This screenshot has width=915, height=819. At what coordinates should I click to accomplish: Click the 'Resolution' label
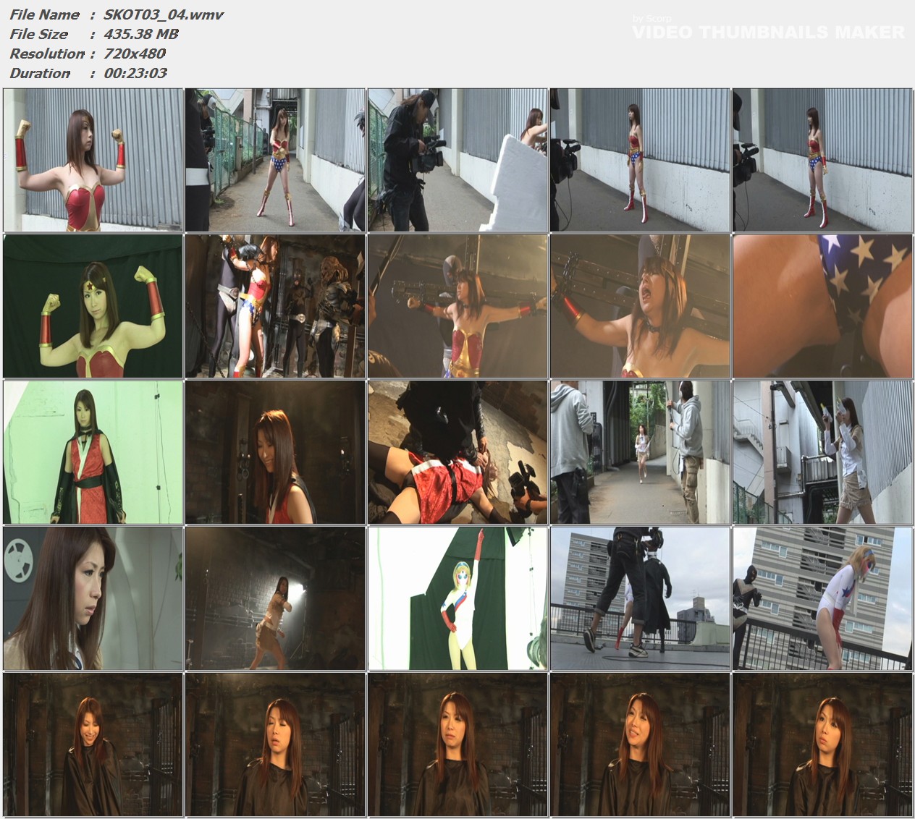pos(47,54)
